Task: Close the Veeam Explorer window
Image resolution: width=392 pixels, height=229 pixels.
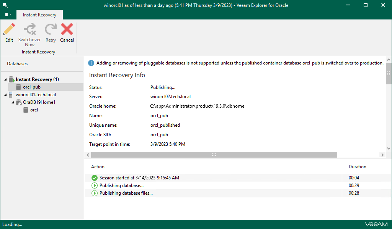Action: click(383, 5)
